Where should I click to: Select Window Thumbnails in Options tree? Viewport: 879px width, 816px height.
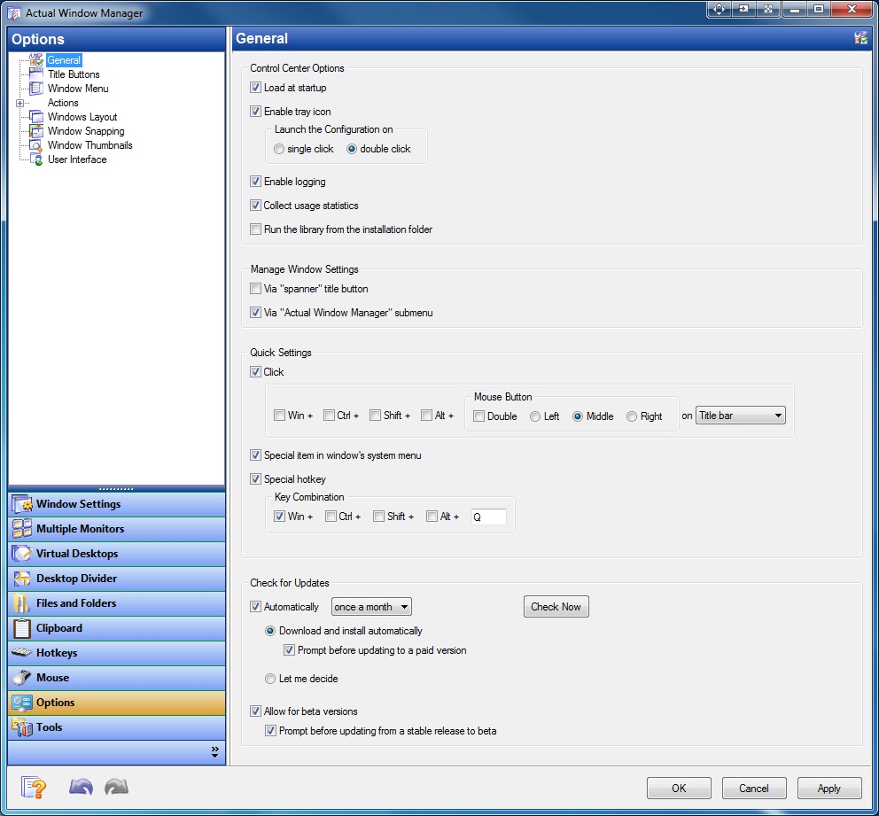89,145
